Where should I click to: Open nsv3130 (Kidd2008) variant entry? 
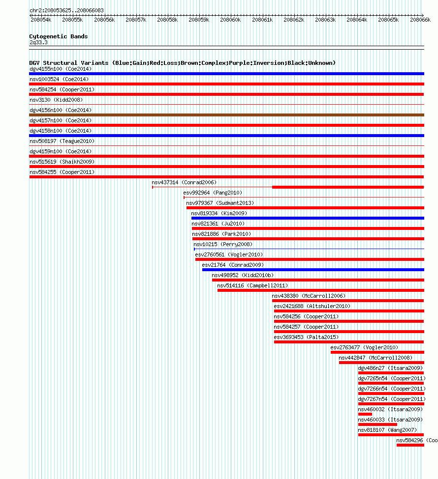[56, 100]
